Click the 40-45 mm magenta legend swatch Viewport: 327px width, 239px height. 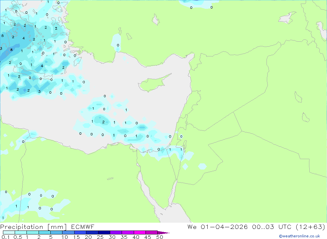(140, 232)
